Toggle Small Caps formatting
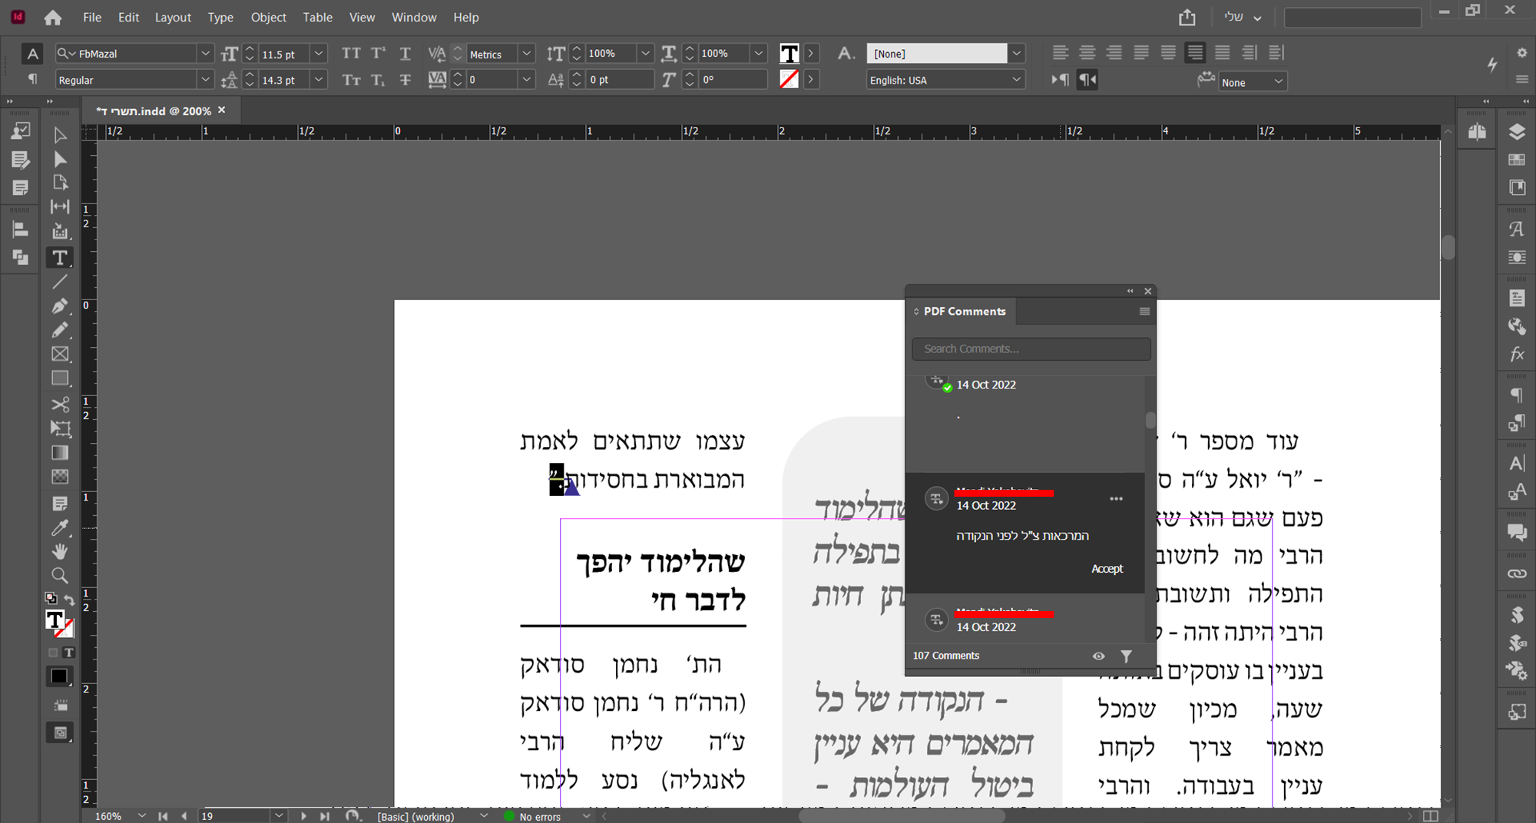Image resolution: width=1536 pixels, height=823 pixels. [351, 80]
